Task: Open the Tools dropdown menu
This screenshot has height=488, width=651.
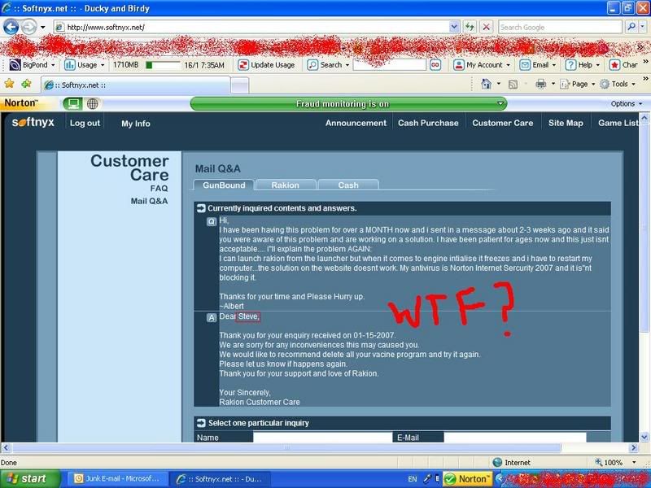Action: pos(619,84)
